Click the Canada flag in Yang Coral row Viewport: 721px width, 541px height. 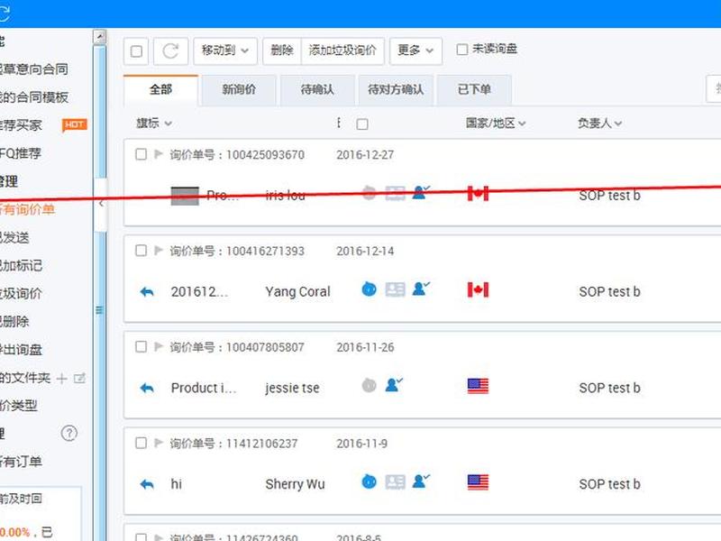(479, 289)
